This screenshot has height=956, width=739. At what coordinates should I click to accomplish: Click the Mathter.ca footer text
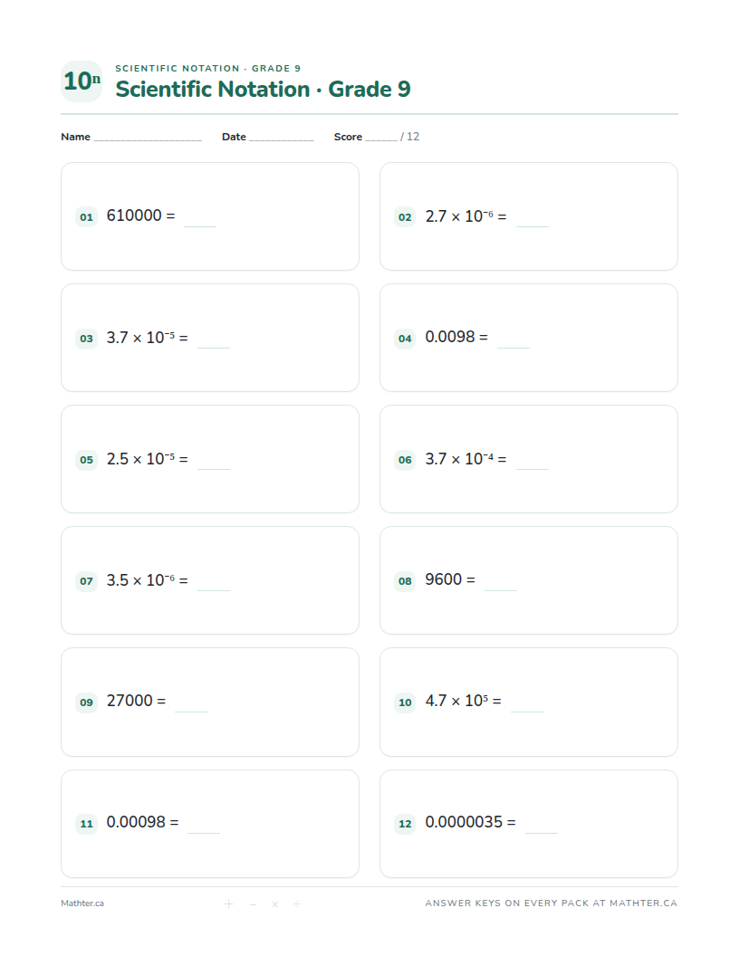(82, 903)
